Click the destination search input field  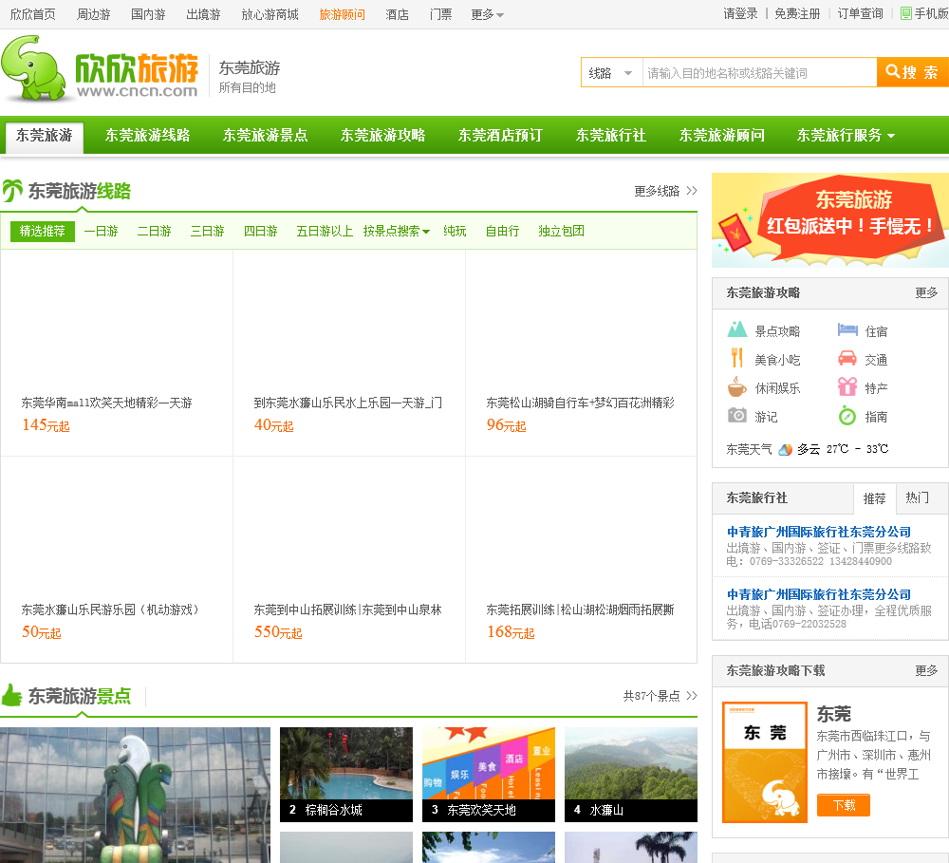[758, 73]
